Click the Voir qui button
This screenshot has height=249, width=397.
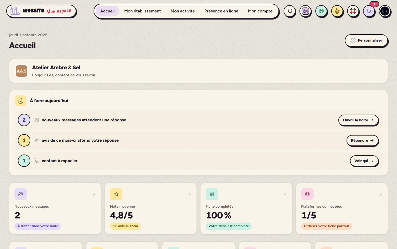[x=364, y=161]
